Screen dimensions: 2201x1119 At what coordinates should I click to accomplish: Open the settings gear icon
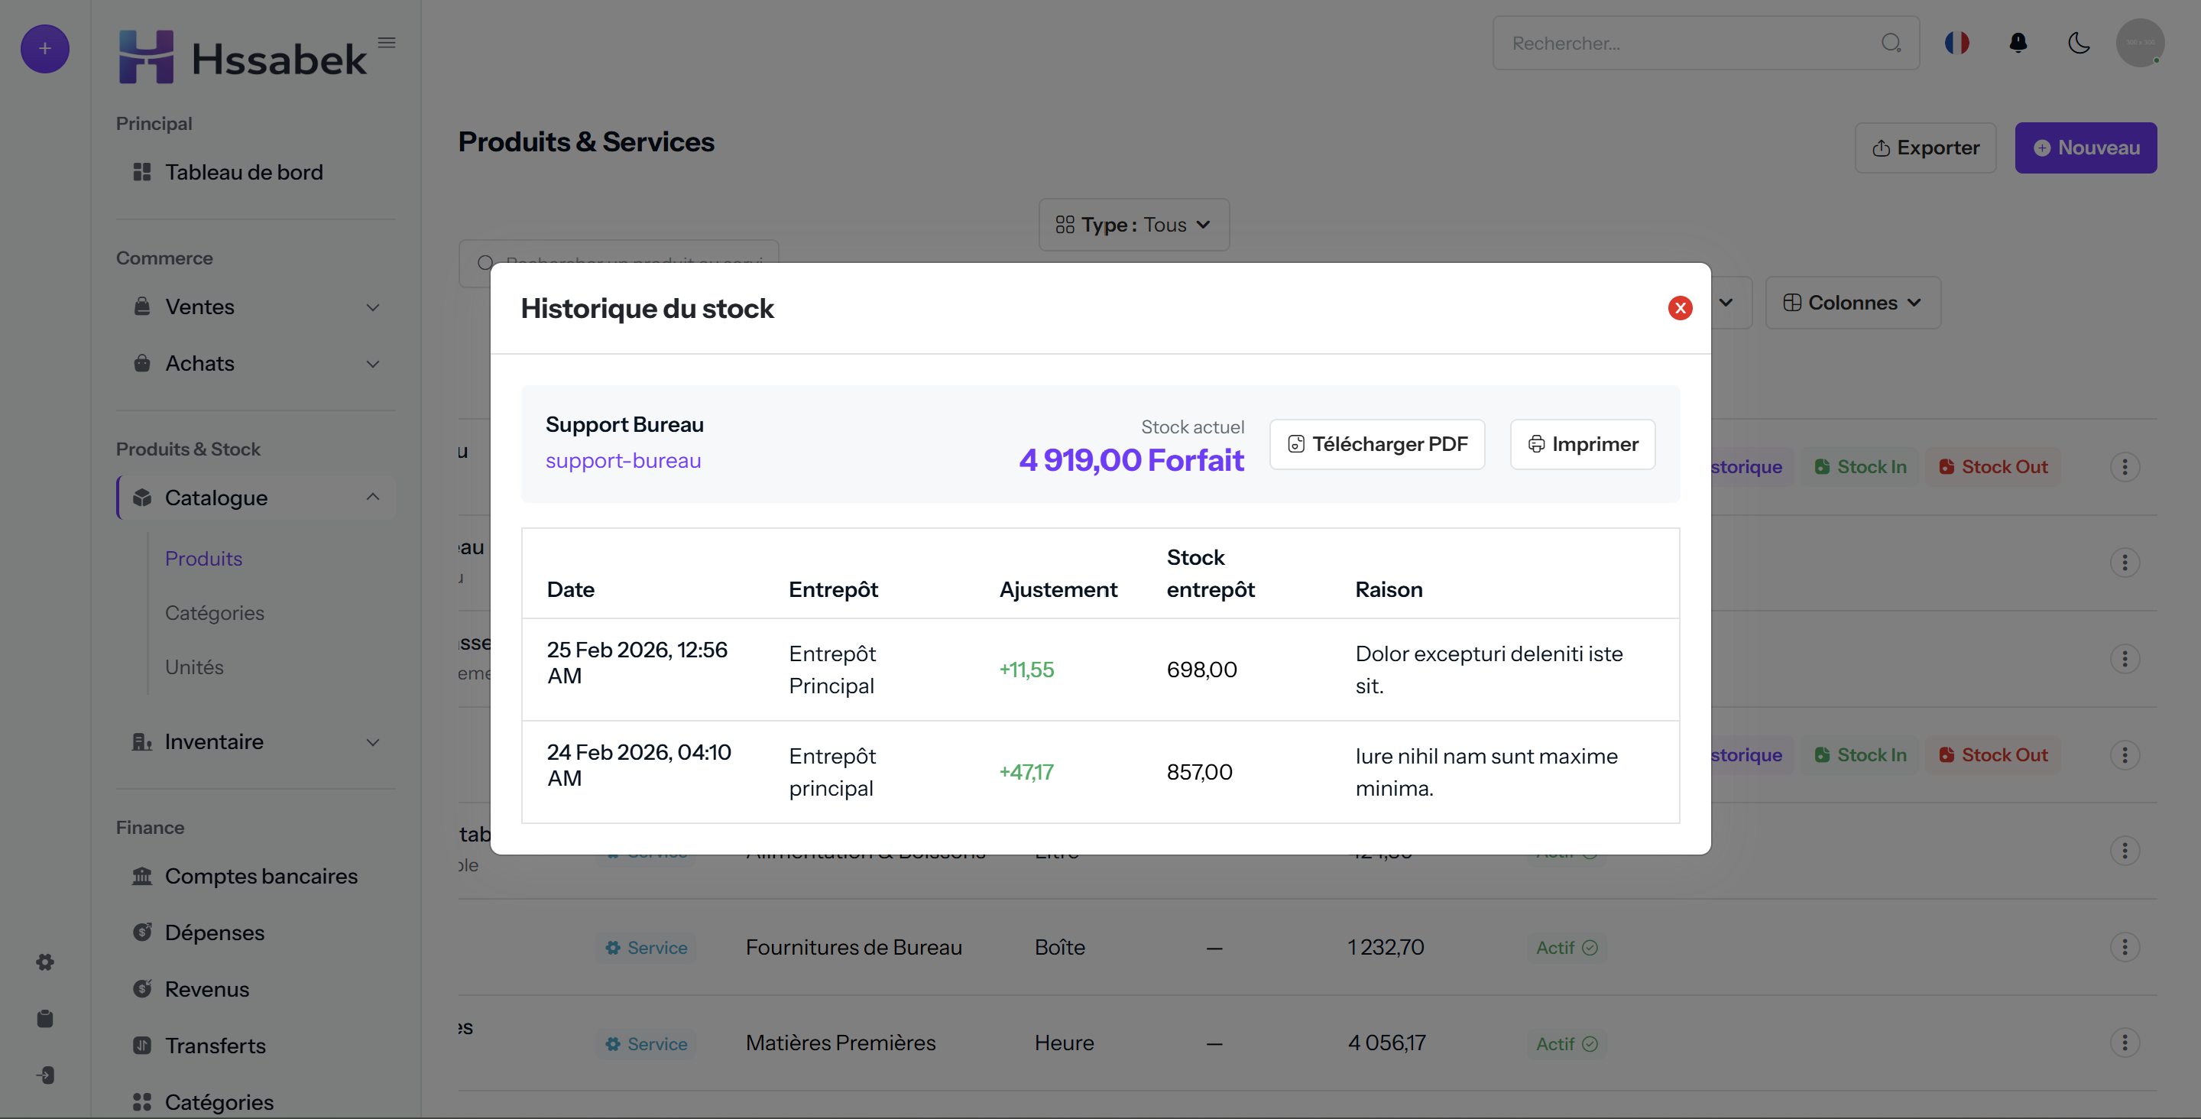coord(45,962)
